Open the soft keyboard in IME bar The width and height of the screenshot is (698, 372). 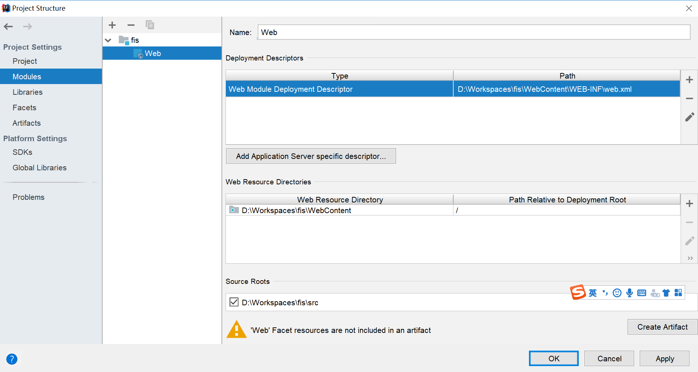pyautogui.click(x=642, y=293)
